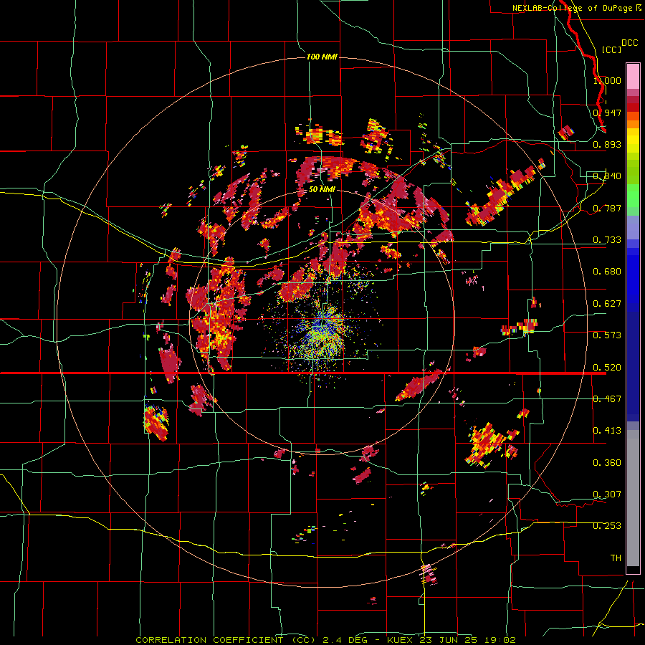Screen dimensions: 645x645
Task: Select the 0.360 scale value
Action: [x=607, y=463]
